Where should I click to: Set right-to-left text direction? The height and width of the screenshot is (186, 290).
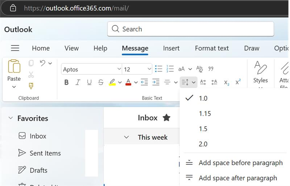[x=214, y=82]
